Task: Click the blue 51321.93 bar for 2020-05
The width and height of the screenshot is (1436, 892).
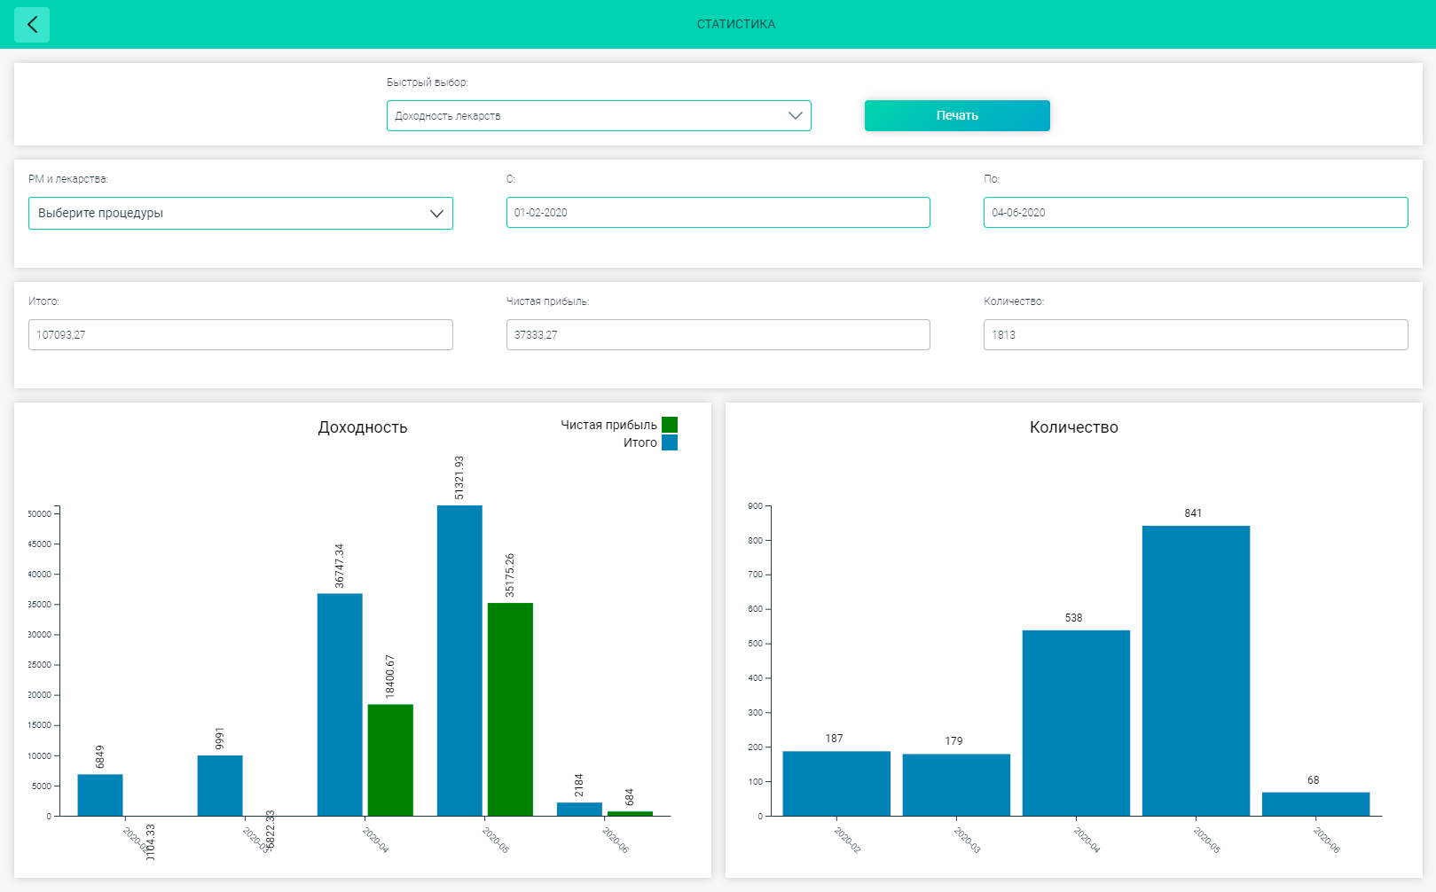Action: tap(459, 661)
